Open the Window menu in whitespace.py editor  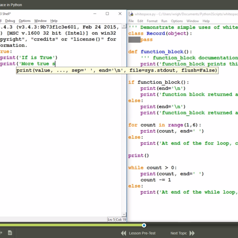pos(192,21)
